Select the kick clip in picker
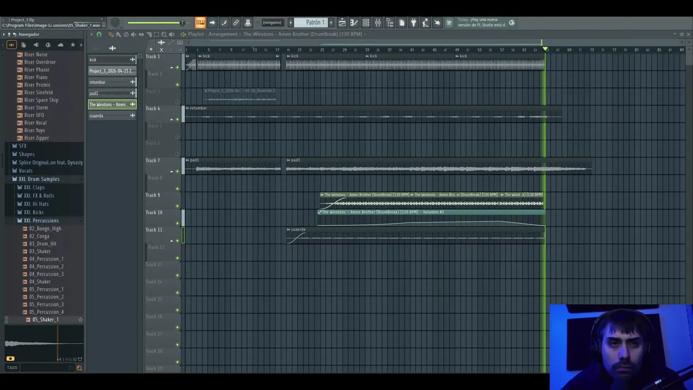This screenshot has width=693, height=390. 112,60
